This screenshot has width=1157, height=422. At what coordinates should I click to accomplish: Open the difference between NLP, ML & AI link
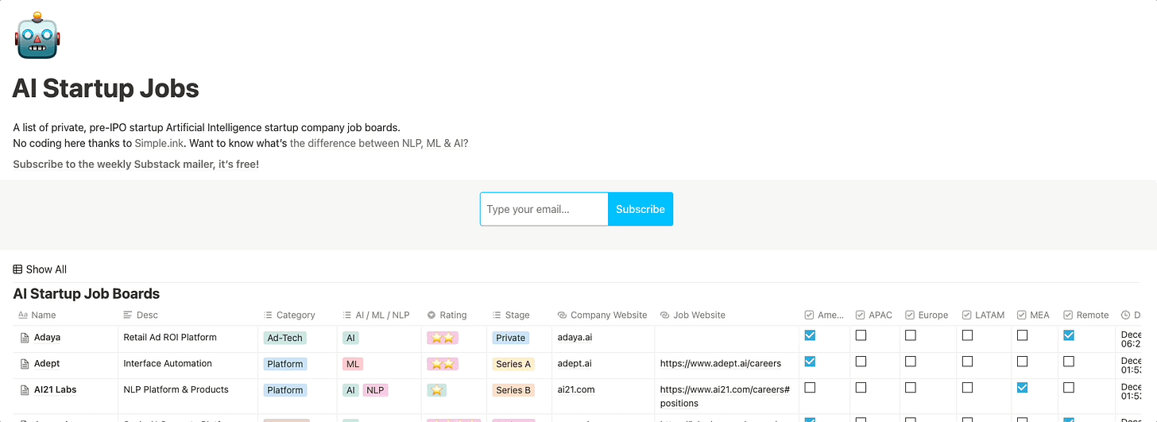point(379,144)
